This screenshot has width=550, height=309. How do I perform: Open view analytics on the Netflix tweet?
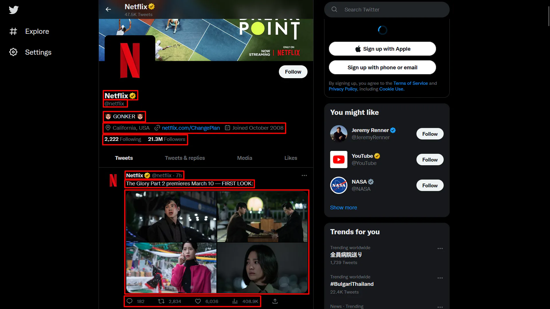235,301
